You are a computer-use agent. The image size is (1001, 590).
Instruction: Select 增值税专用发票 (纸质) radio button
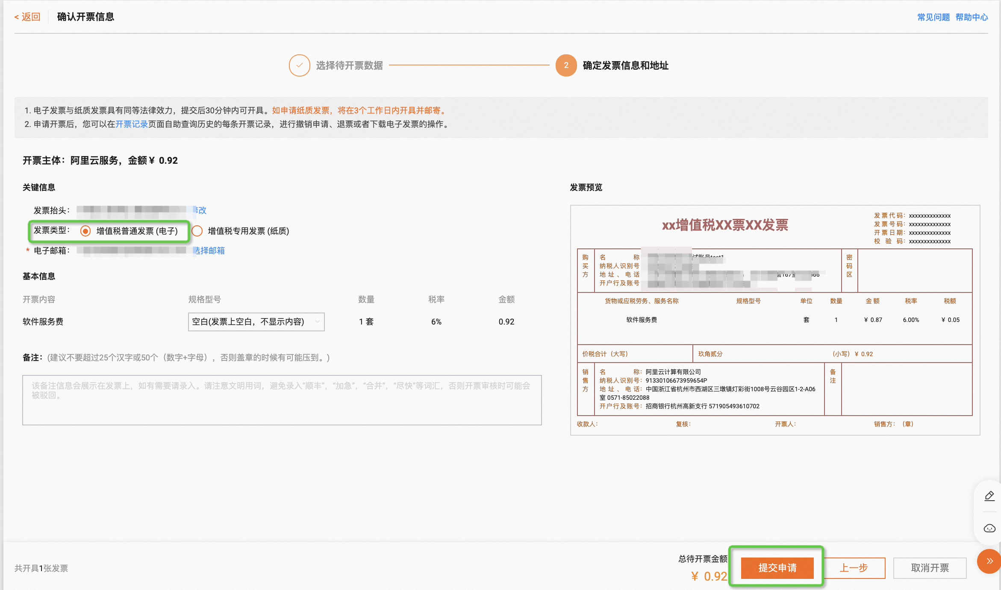(x=197, y=231)
